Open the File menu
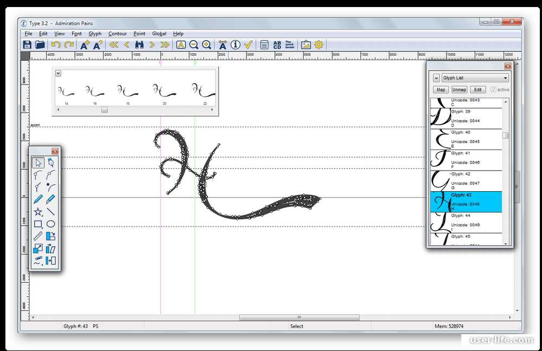The image size is (542, 351). [x=28, y=34]
